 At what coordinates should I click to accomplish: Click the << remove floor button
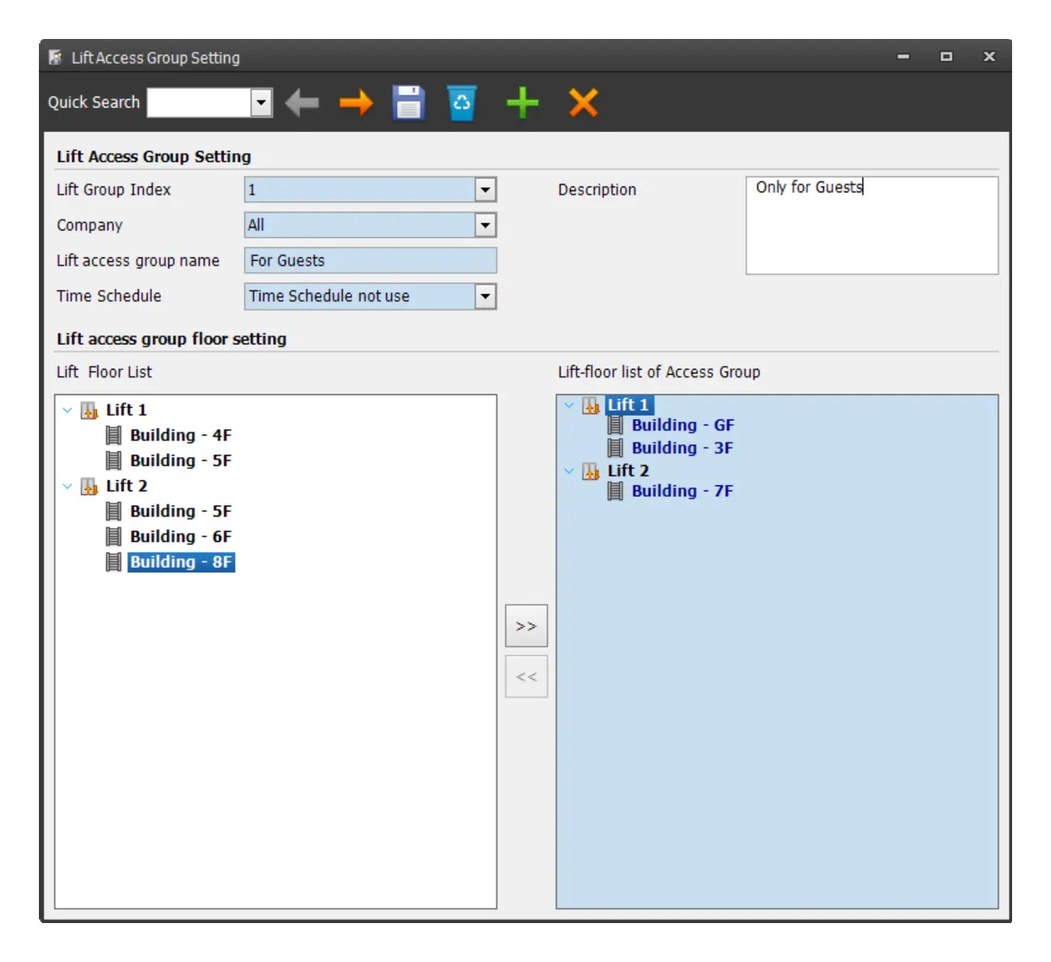point(526,676)
